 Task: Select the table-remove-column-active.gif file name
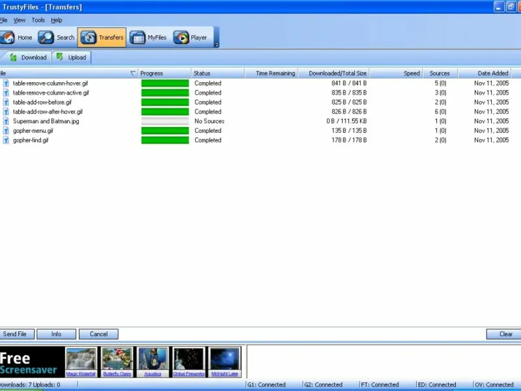(x=51, y=93)
